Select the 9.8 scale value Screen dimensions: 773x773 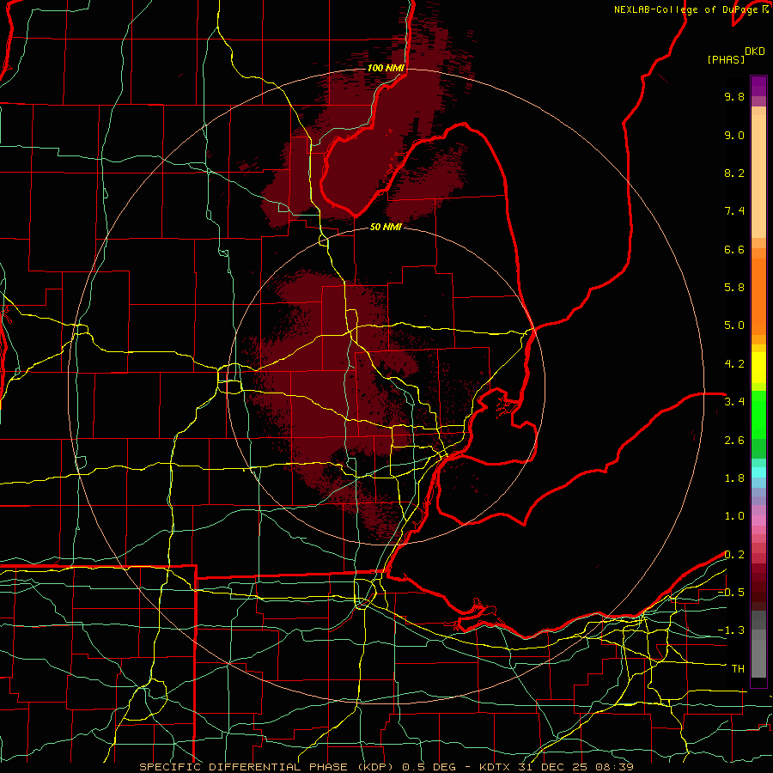[734, 96]
